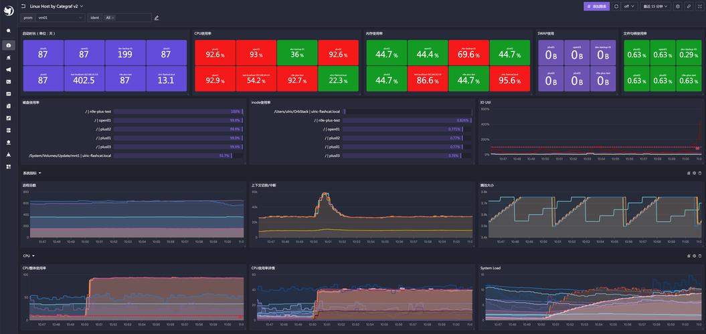Click the purple add chart button

tap(597, 6)
